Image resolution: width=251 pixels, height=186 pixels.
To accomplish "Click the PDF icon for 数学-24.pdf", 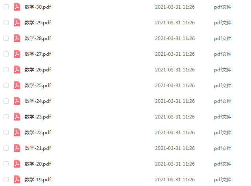I will pos(17,101).
